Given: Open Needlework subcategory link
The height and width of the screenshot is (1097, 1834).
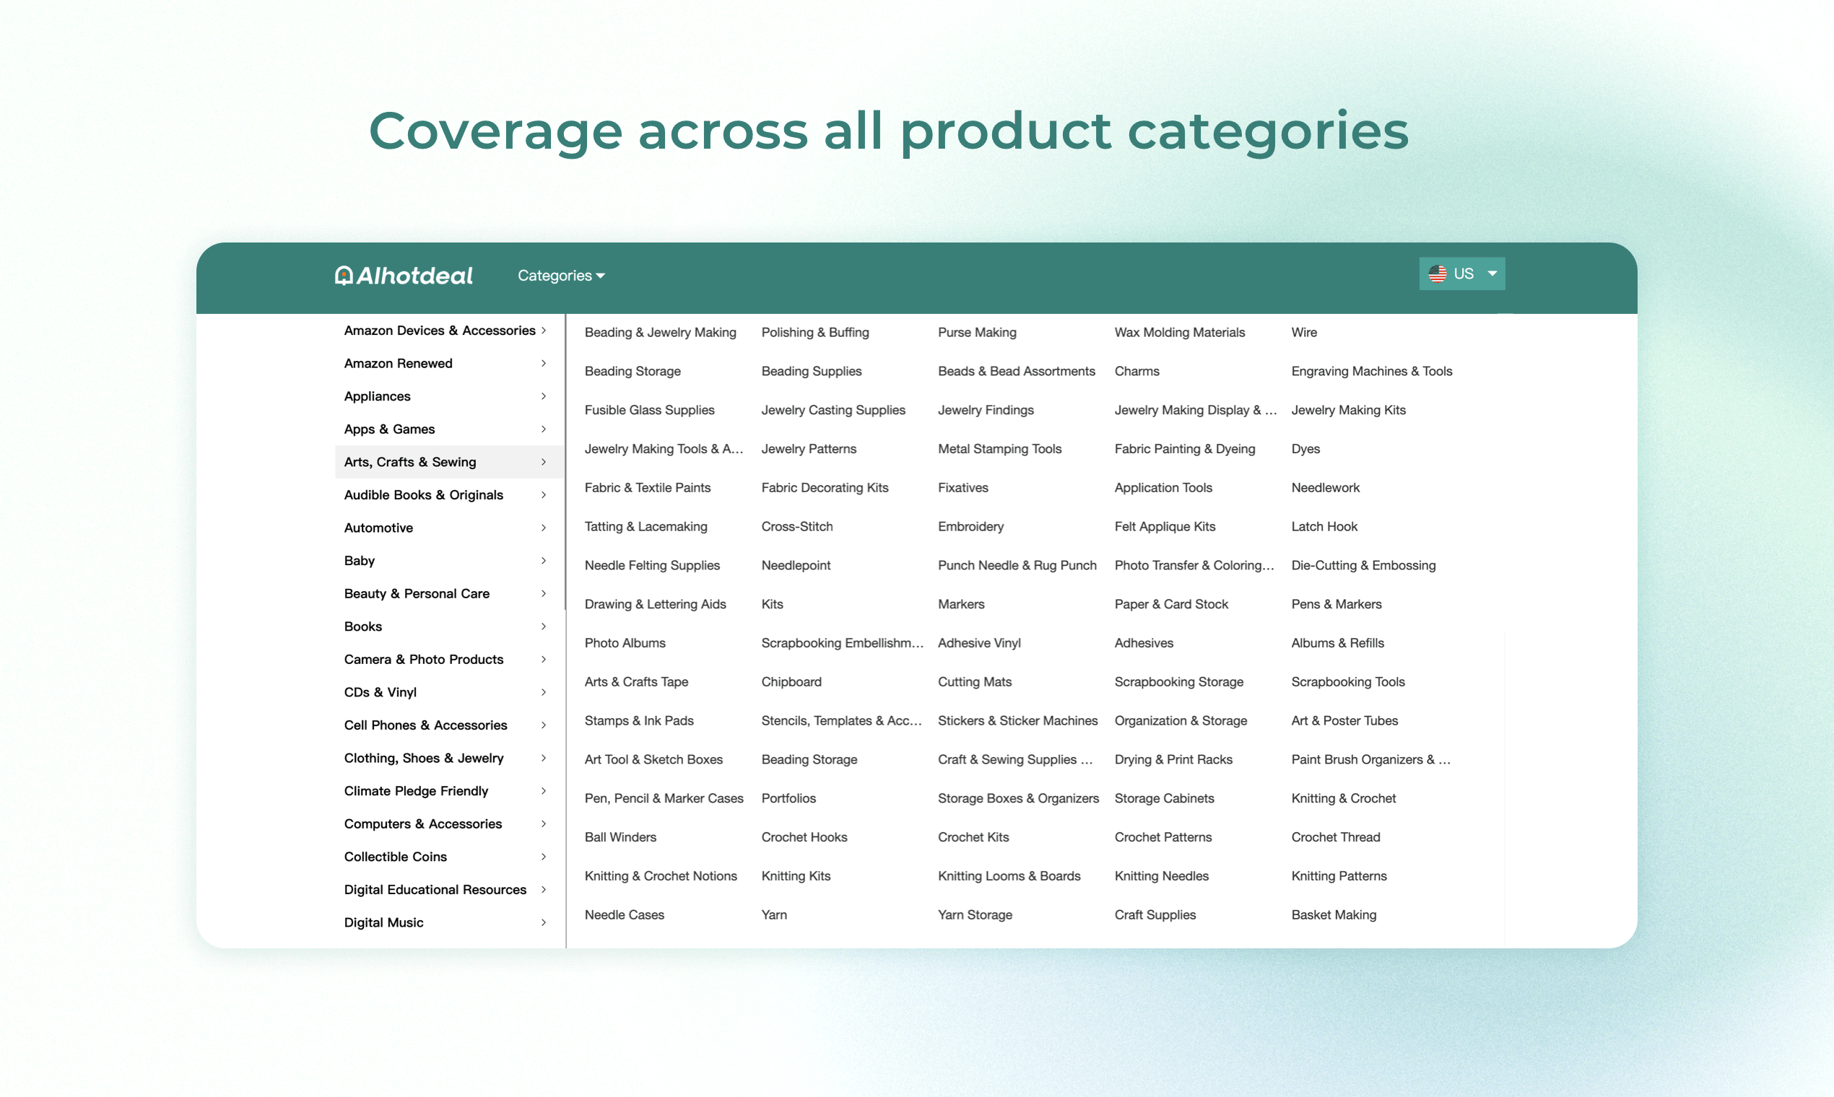Looking at the screenshot, I should pos(1325,488).
